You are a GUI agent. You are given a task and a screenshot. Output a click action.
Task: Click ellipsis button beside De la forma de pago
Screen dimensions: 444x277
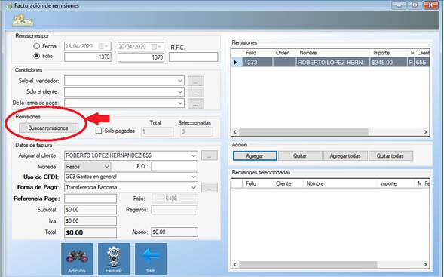(196, 103)
